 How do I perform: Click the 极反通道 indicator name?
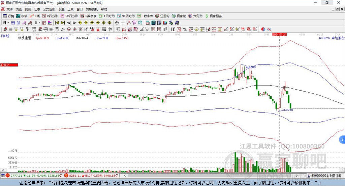(25, 38)
